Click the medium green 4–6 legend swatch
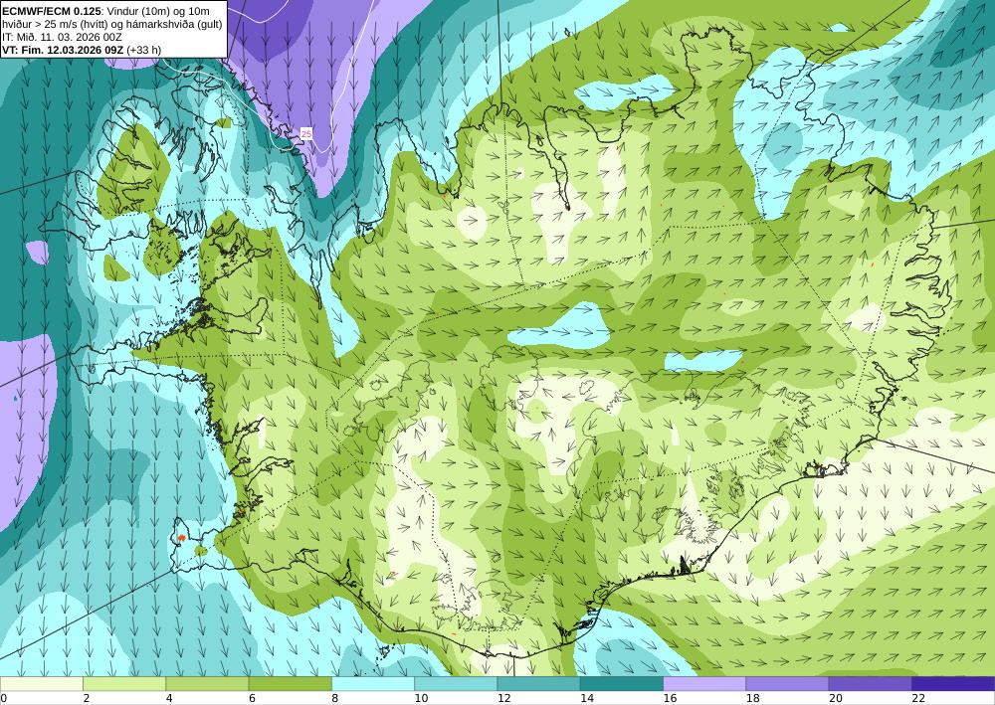Viewport: 995px width, 705px height. 207,684
